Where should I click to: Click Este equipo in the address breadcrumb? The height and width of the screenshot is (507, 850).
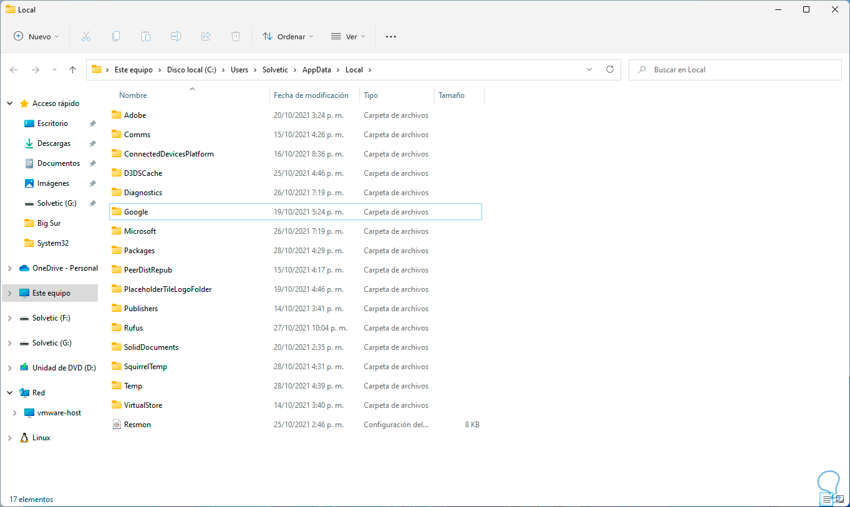click(x=133, y=70)
